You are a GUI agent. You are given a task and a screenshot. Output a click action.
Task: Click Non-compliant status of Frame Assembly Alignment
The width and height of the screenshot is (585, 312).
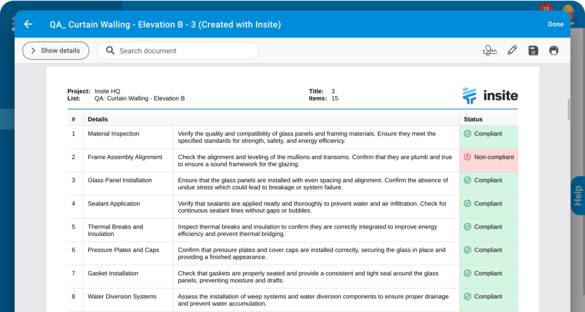(x=488, y=157)
